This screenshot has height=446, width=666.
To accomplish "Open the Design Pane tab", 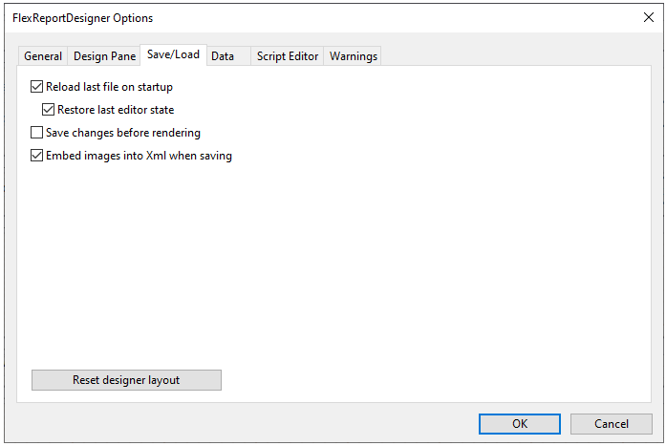I will pos(104,56).
